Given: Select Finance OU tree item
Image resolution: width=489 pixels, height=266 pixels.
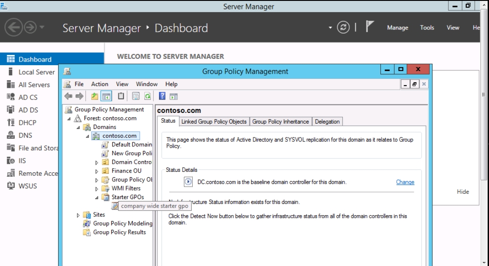Looking at the screenshot, I should (x=126, y=170).
